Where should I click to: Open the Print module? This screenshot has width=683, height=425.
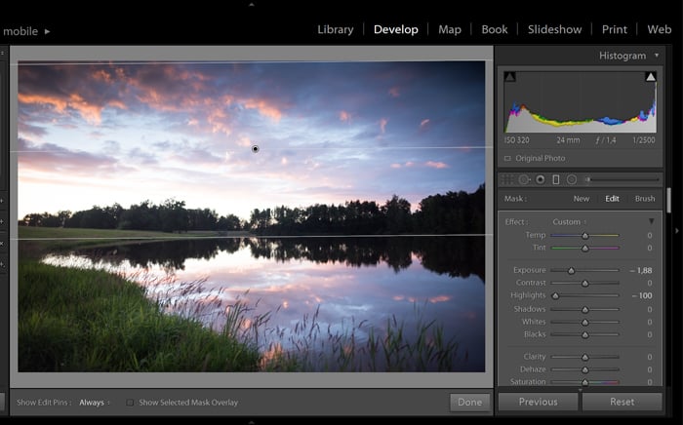click(614, 29)
